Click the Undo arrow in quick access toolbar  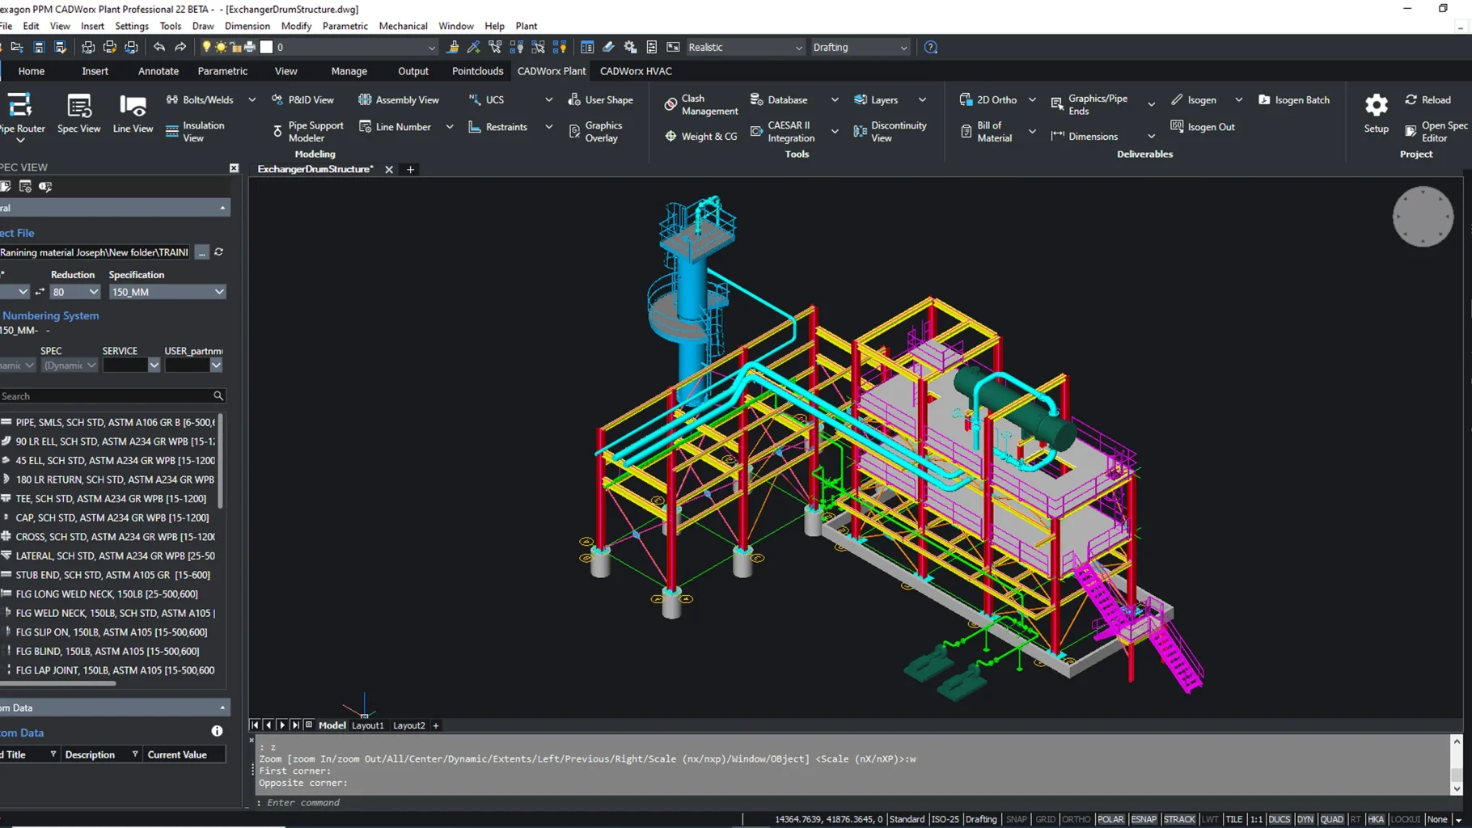click(159, 47)
